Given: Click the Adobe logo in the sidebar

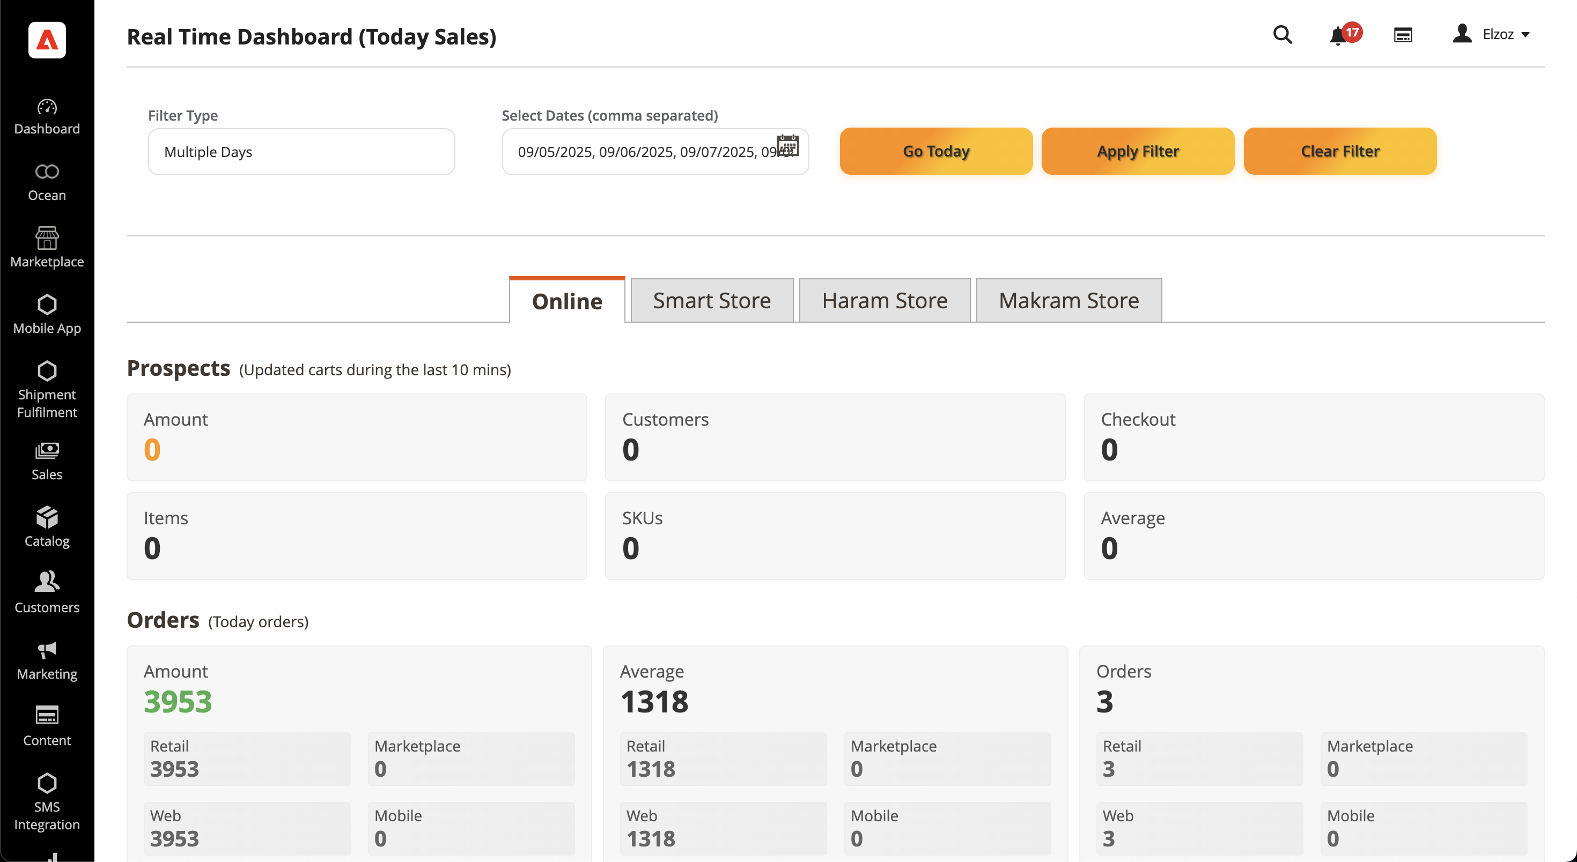Looking at the screenshot, I should pyautogui.click(x=47, y=40).
